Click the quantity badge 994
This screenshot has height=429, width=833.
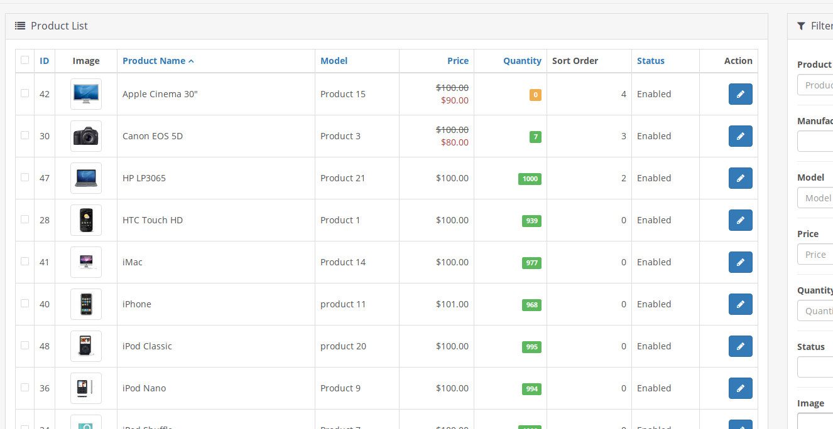pyautogui.click(x=531, y=389)
